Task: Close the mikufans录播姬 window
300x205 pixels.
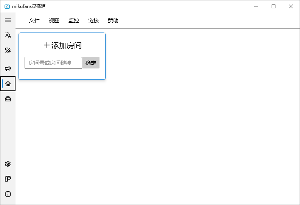Action: (x=291, y=6)
